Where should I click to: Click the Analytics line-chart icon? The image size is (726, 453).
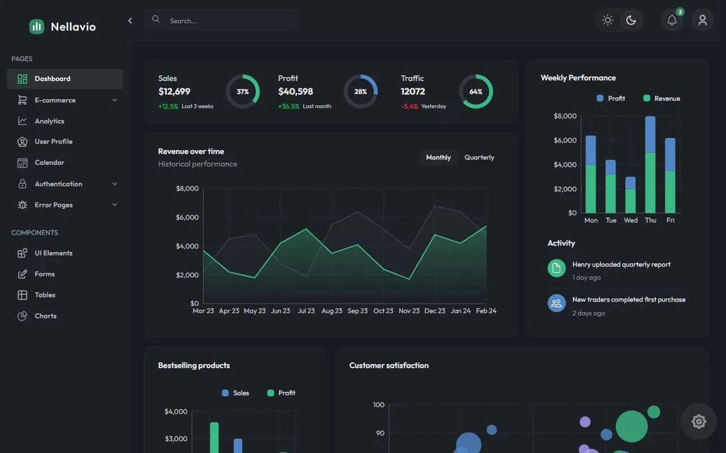coord(22,121)
